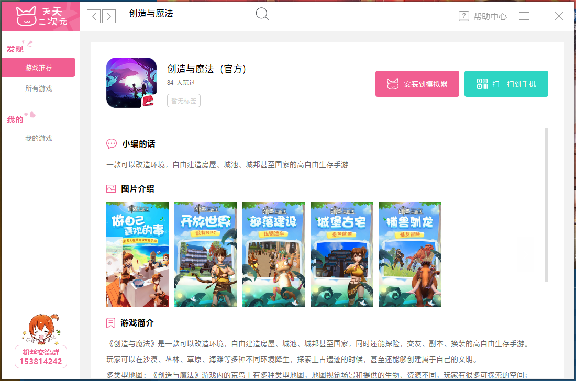Open the 做自己喜欢的事 screenshot

click(138, 254)
